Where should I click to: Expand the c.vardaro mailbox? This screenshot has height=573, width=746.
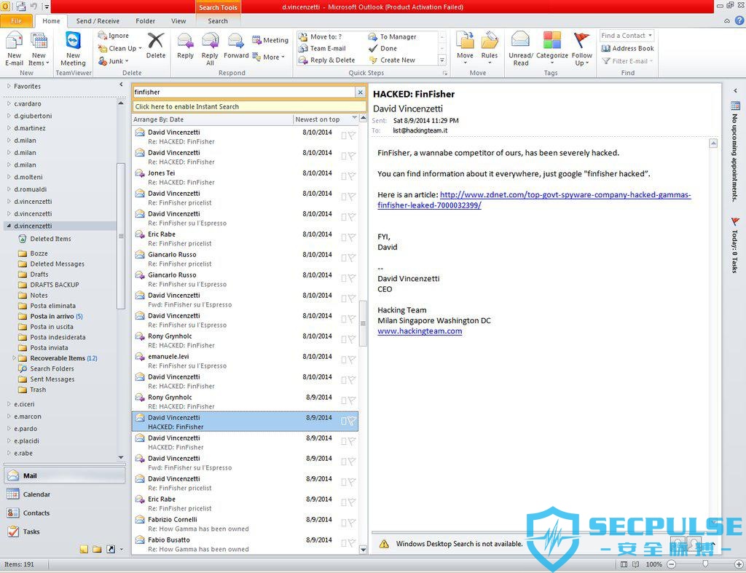click(9, 103)
